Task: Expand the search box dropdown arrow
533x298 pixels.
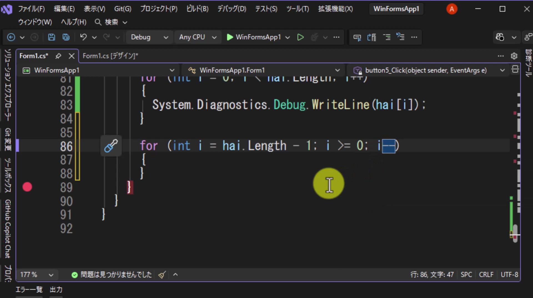Action: (125, 22)
